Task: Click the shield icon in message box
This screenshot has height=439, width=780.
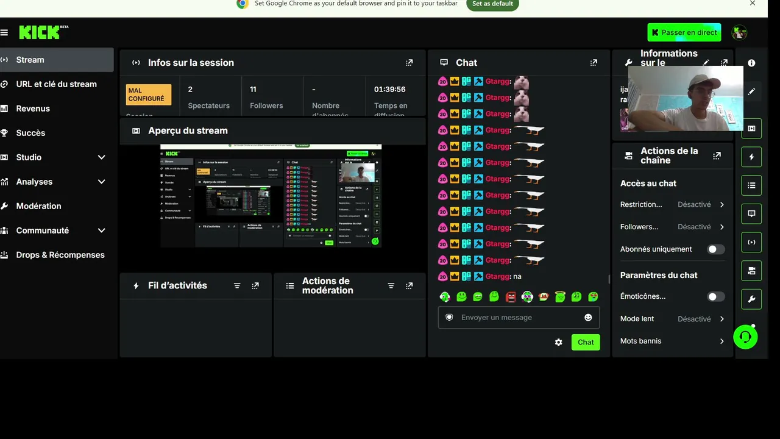Action: (449, 317)
